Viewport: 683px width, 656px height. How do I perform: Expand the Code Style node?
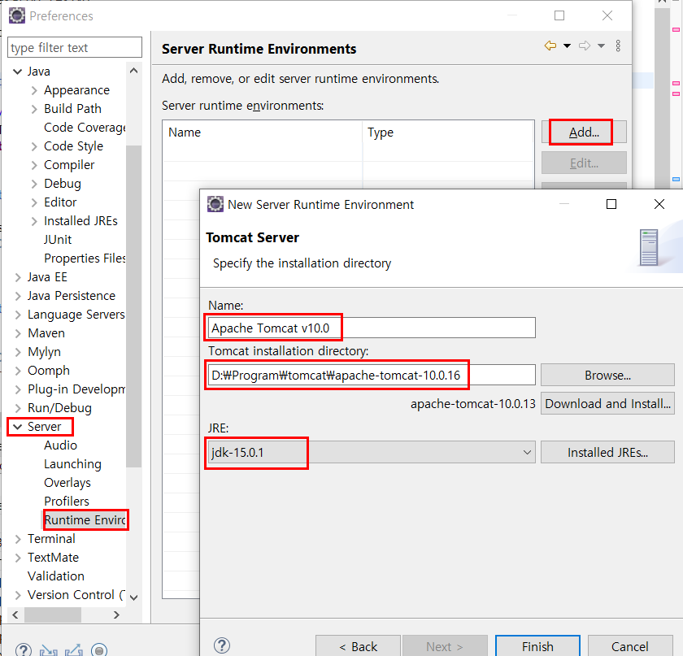(x=34, y=146)
